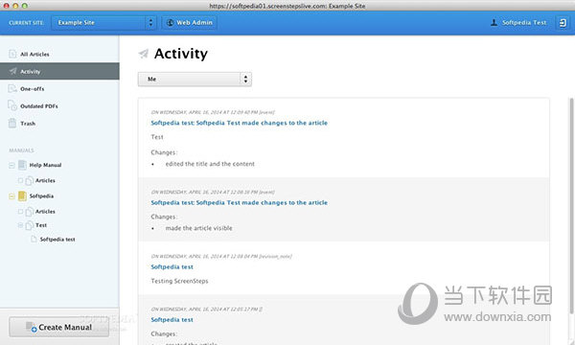Click Softpedia Test username in header
575x345 pixels.
click(524, 23)
